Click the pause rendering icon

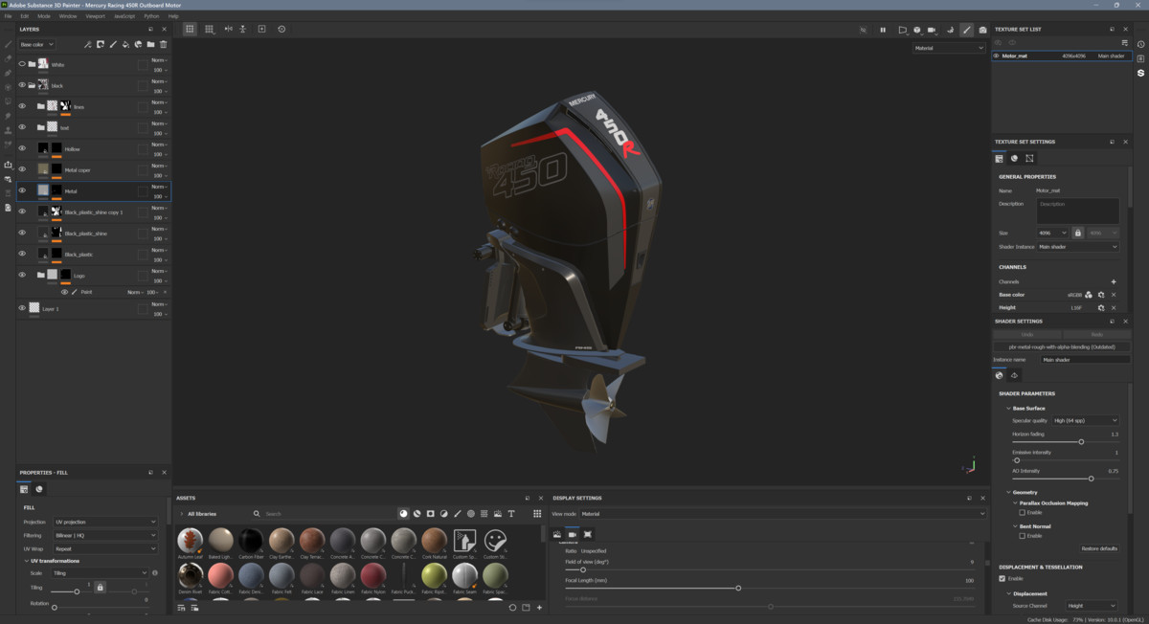[x=883, y=30]
